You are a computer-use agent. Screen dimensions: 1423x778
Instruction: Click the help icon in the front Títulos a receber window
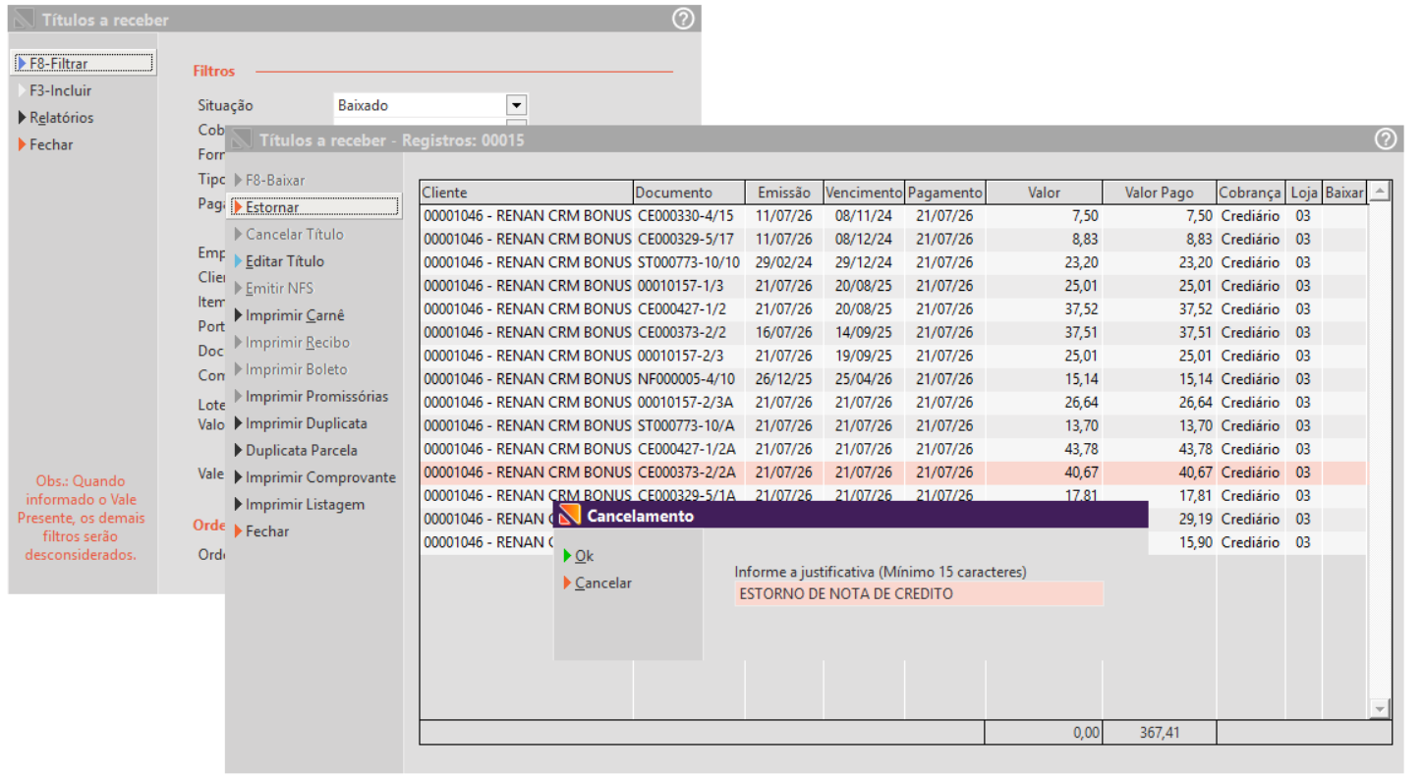pos(1386,139)
